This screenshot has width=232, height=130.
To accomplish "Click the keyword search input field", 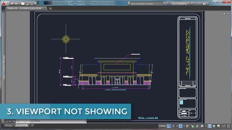I will coord(146,4).
